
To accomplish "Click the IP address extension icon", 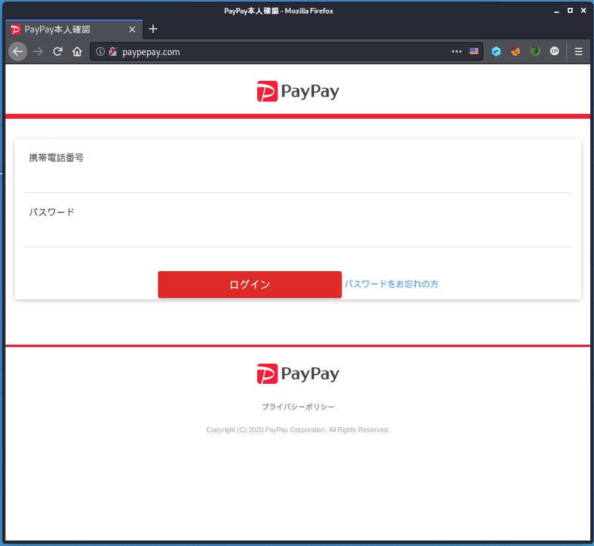I will pyautogui.click(x=554, y=51).
